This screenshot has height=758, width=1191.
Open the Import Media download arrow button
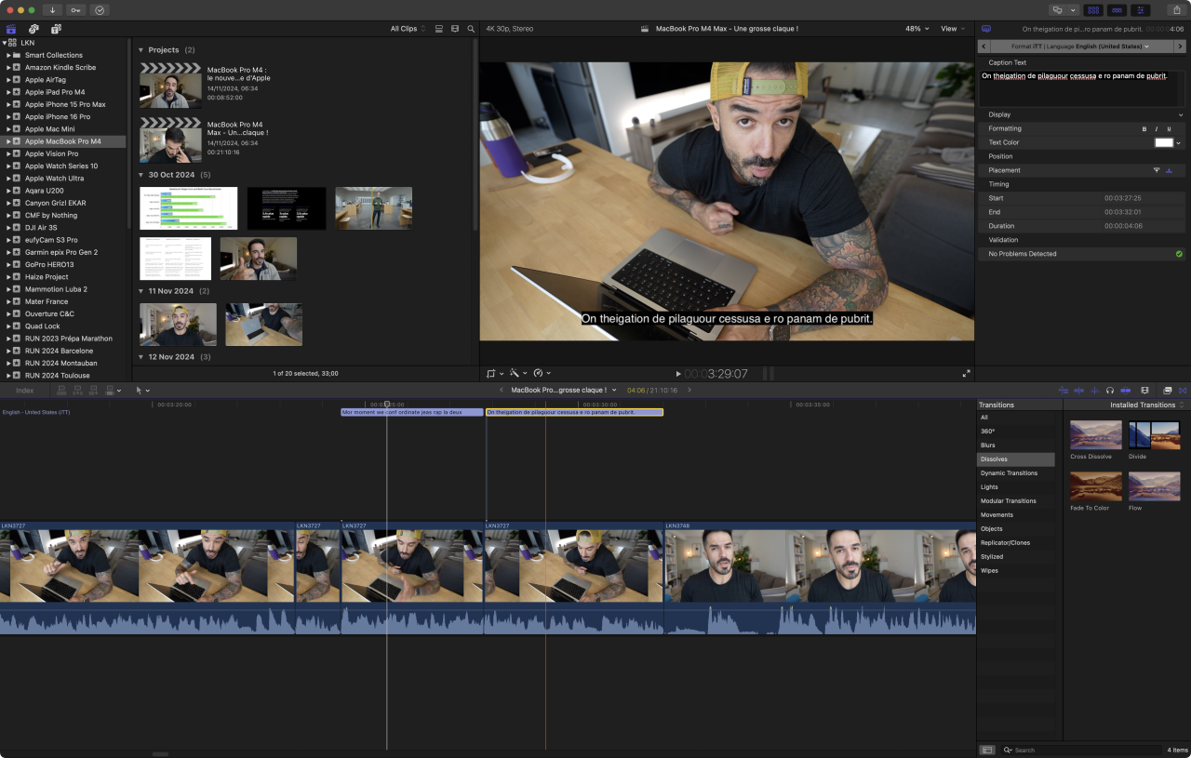[52, 9]
